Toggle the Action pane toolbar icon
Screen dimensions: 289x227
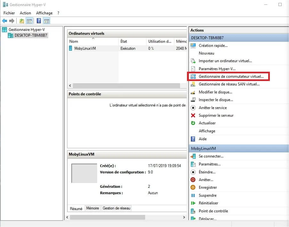[47, 21]
